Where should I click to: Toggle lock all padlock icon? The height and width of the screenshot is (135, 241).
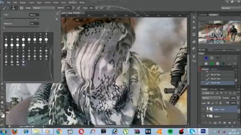(x=221, y=103)
